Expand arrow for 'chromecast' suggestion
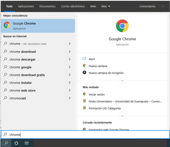The height and width of the screenshot is (147, 170). 70,98
